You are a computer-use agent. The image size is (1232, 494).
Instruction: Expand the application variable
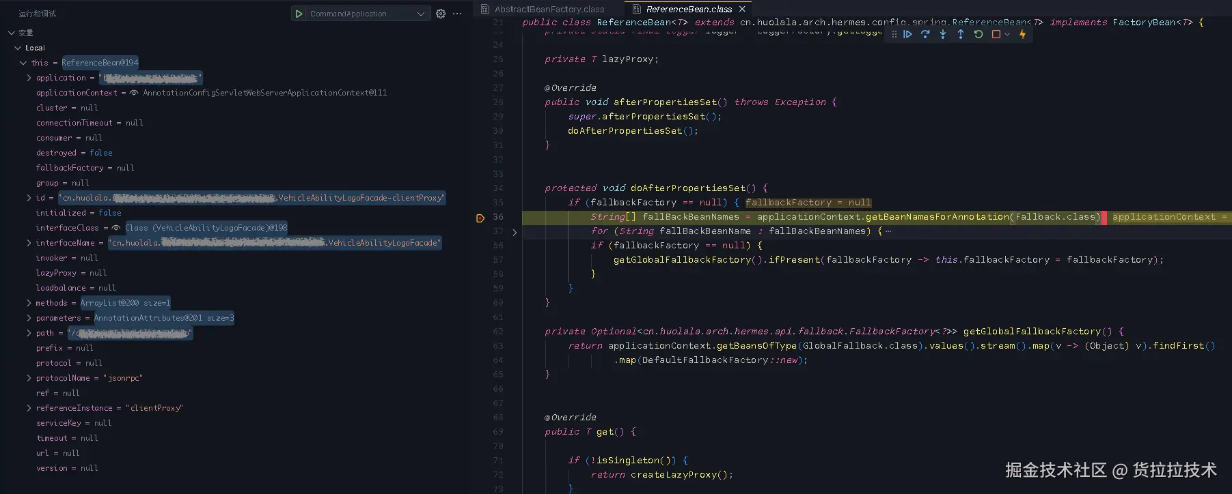coord(29,78)
